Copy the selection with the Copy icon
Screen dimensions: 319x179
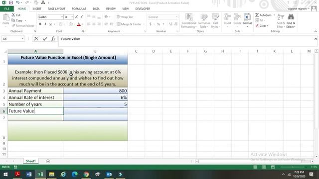pos(17,20)
